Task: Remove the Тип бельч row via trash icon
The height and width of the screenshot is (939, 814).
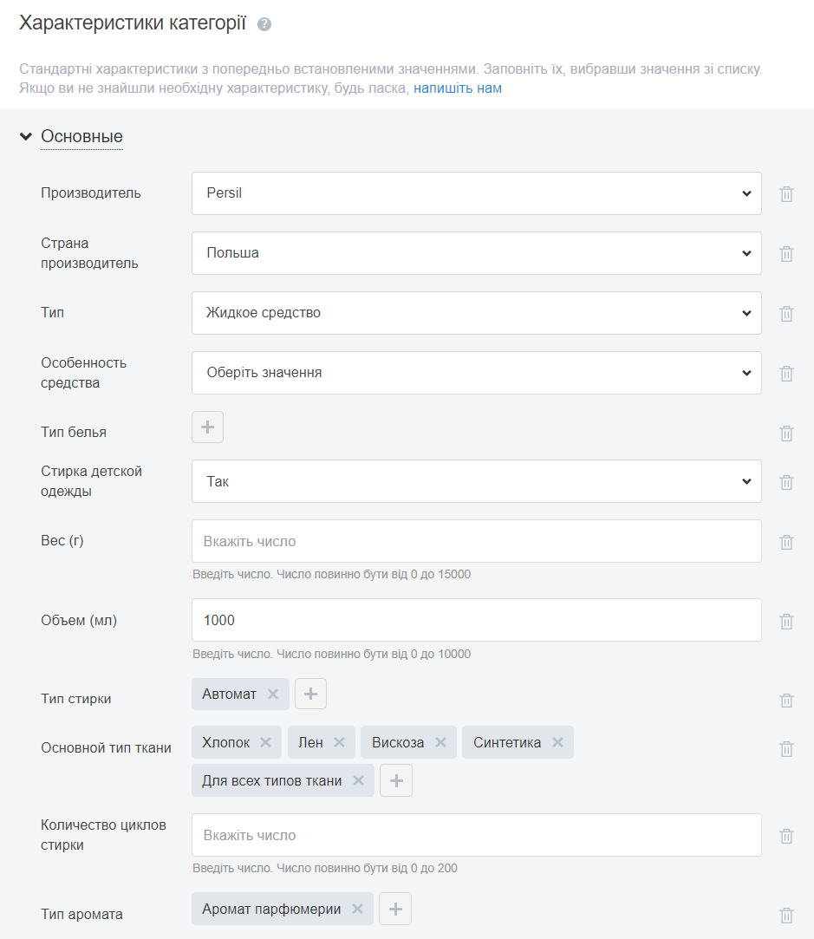Action: tap(786, 434)
